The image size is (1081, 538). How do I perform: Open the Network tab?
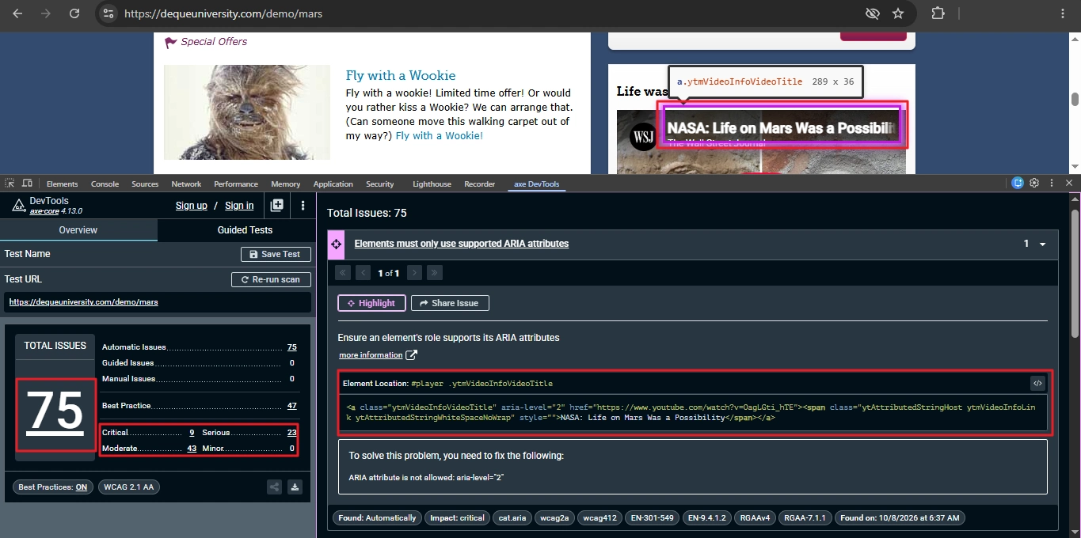tap(186, 184)
